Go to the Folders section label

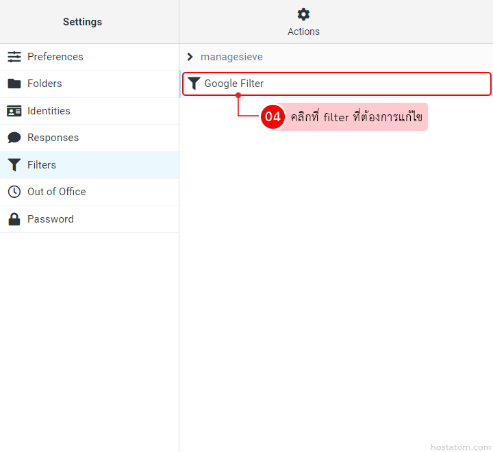coord(45,84)
